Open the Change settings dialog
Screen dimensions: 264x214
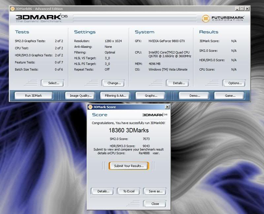coord(113,83)
